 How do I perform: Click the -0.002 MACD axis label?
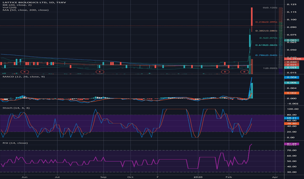(292, 103)
